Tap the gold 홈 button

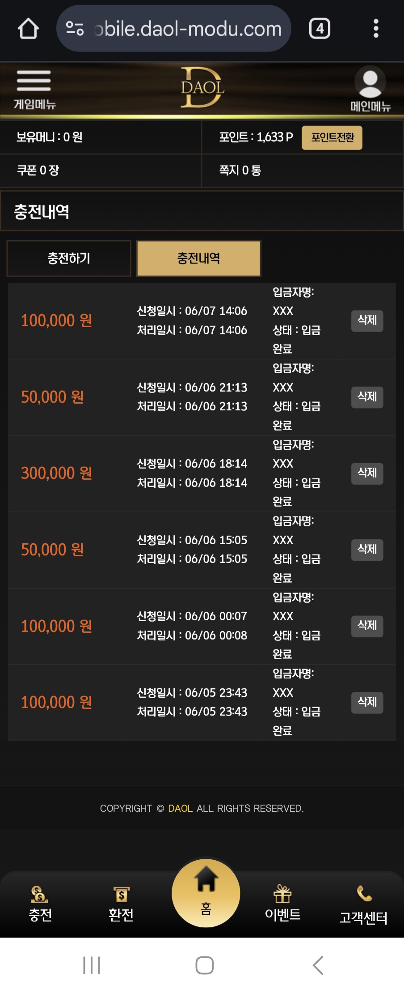pyautogui.click(x=206, y=893)
